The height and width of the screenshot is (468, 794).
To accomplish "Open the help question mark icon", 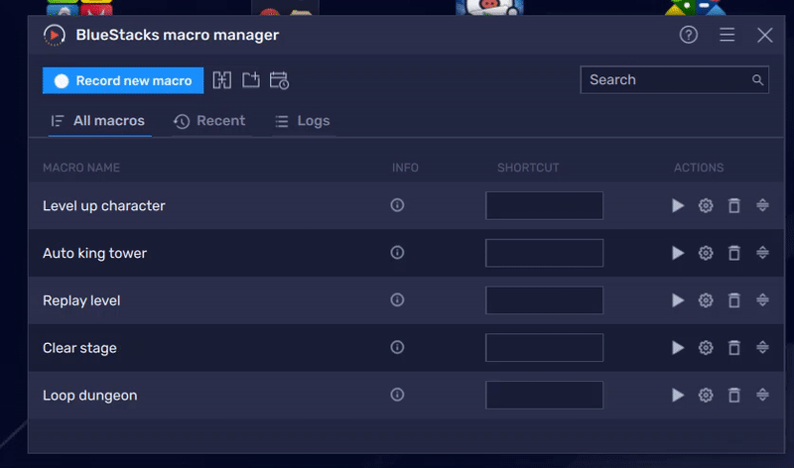I will [688, 35].
